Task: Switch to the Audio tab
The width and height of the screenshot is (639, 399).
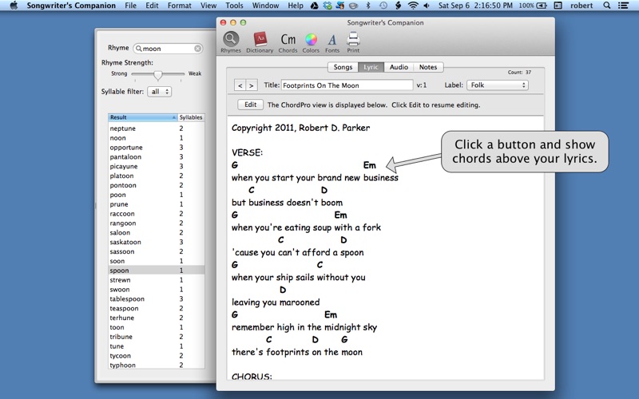Action: pyautogui.click(x=399, y=67)
